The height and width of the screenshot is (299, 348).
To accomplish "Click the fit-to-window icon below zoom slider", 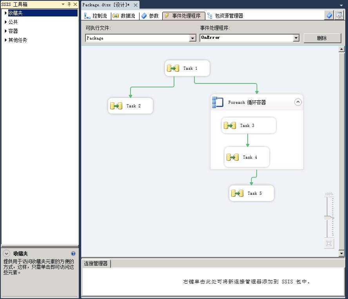I will click(329, 243).
